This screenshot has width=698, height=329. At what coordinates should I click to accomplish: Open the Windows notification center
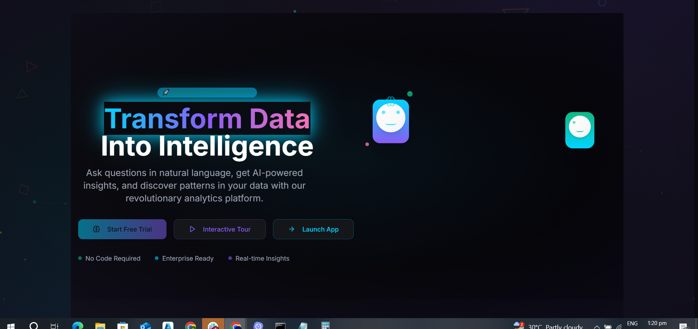[x=683, y=326]
